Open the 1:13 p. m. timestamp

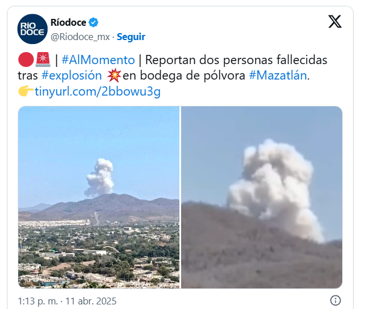pos(38,301)
